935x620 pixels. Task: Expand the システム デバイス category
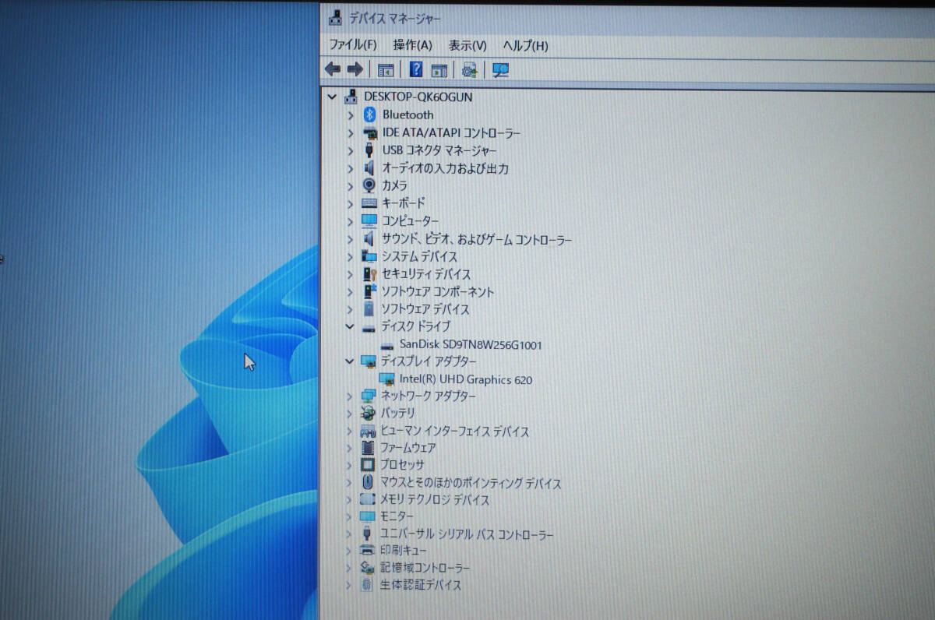[351, 256]
